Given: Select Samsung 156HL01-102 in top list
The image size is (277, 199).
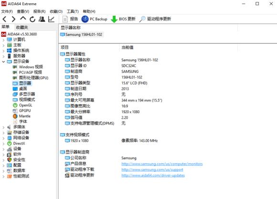Looking at the screenshot, I should tap(81, 35).
